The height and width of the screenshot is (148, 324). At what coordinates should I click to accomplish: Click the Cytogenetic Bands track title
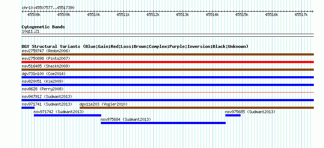click(43, 27)
